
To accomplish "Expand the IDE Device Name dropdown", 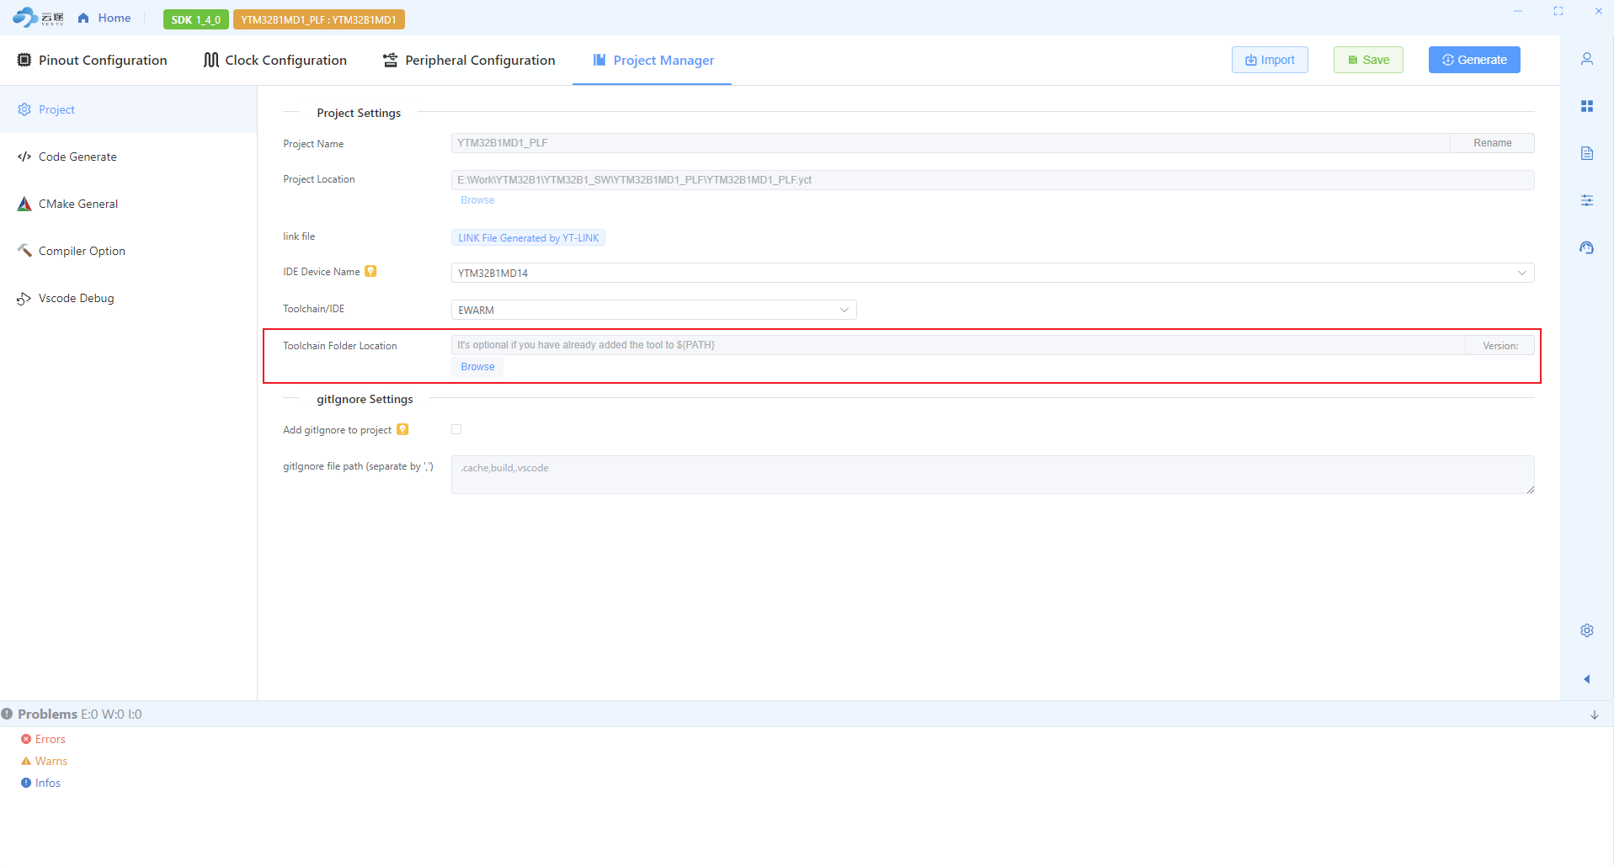I will pos(992,273).
